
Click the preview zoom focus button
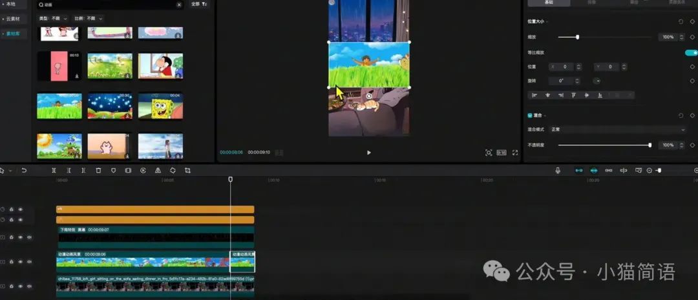489,152
